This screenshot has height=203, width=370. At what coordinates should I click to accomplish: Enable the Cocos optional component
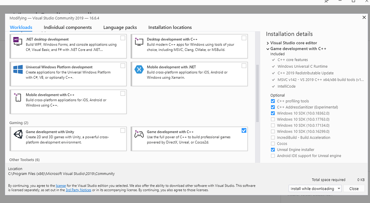[x=273, y=144]
